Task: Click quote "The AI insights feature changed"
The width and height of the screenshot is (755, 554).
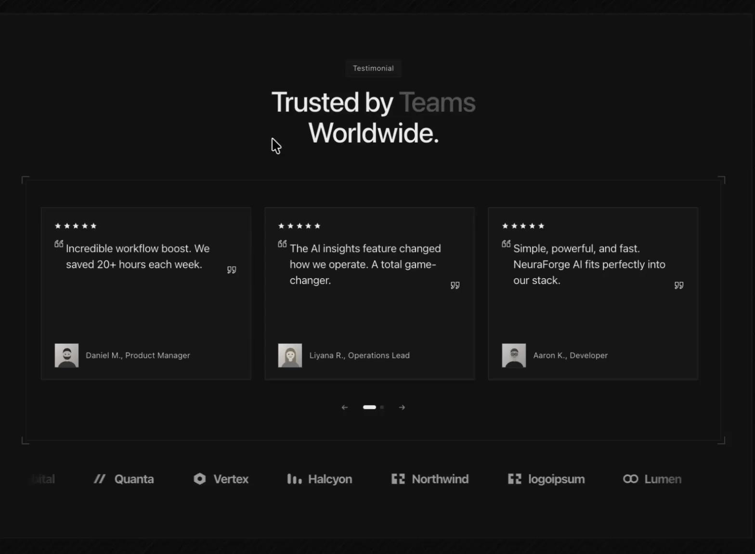Action: pos(365,264)
